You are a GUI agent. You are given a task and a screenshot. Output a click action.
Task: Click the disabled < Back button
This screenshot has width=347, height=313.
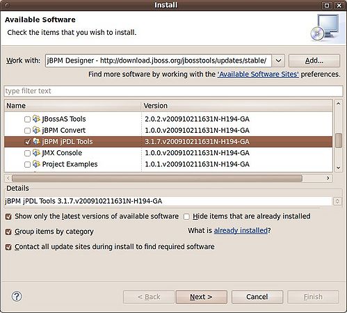coord(149,297)
